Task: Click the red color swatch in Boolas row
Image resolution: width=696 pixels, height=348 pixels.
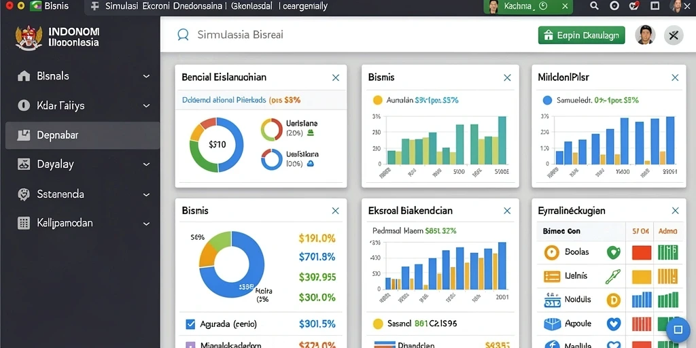Action: pos(641,253)
